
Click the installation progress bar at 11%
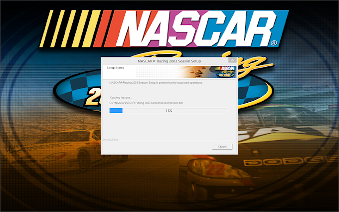169,111
